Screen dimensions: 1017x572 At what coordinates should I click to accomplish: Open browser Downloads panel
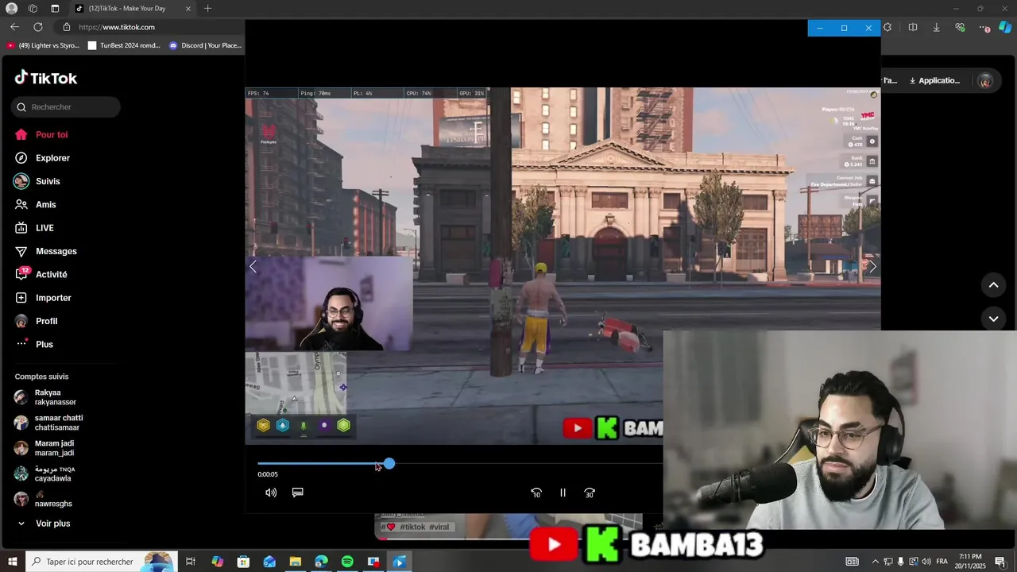pyautogui.click(x=937, y=27)
